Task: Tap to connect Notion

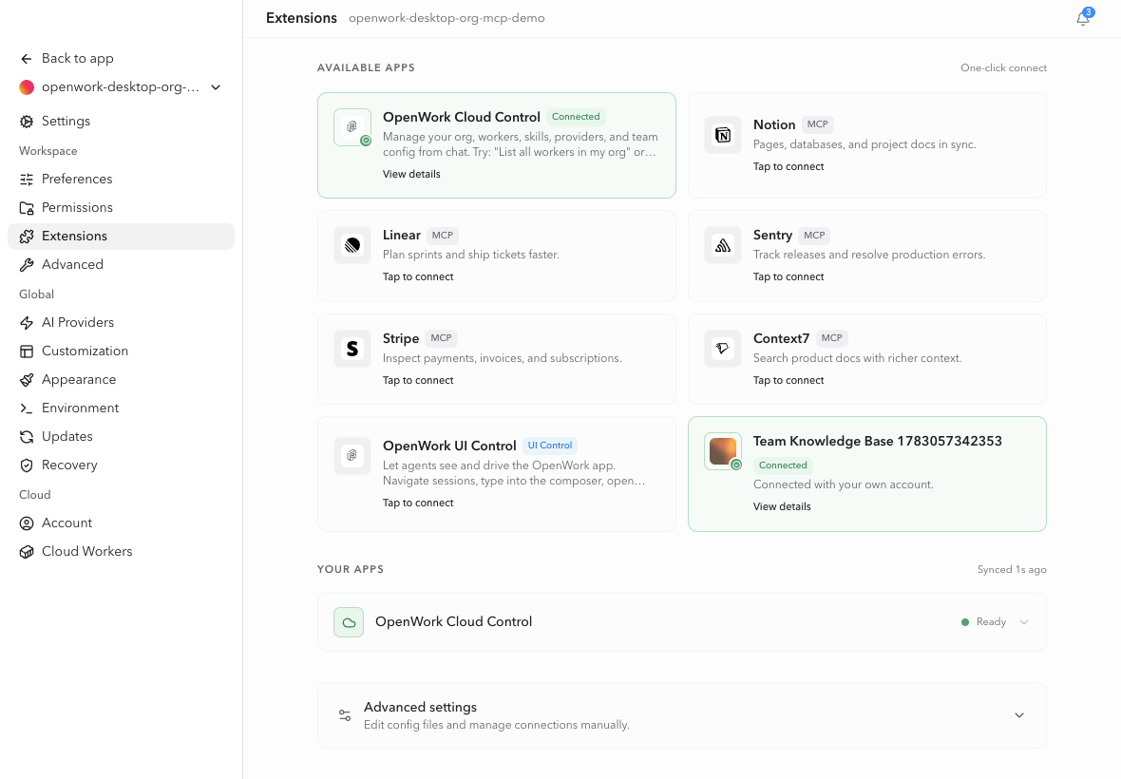Action: click(x=788, y=166)
